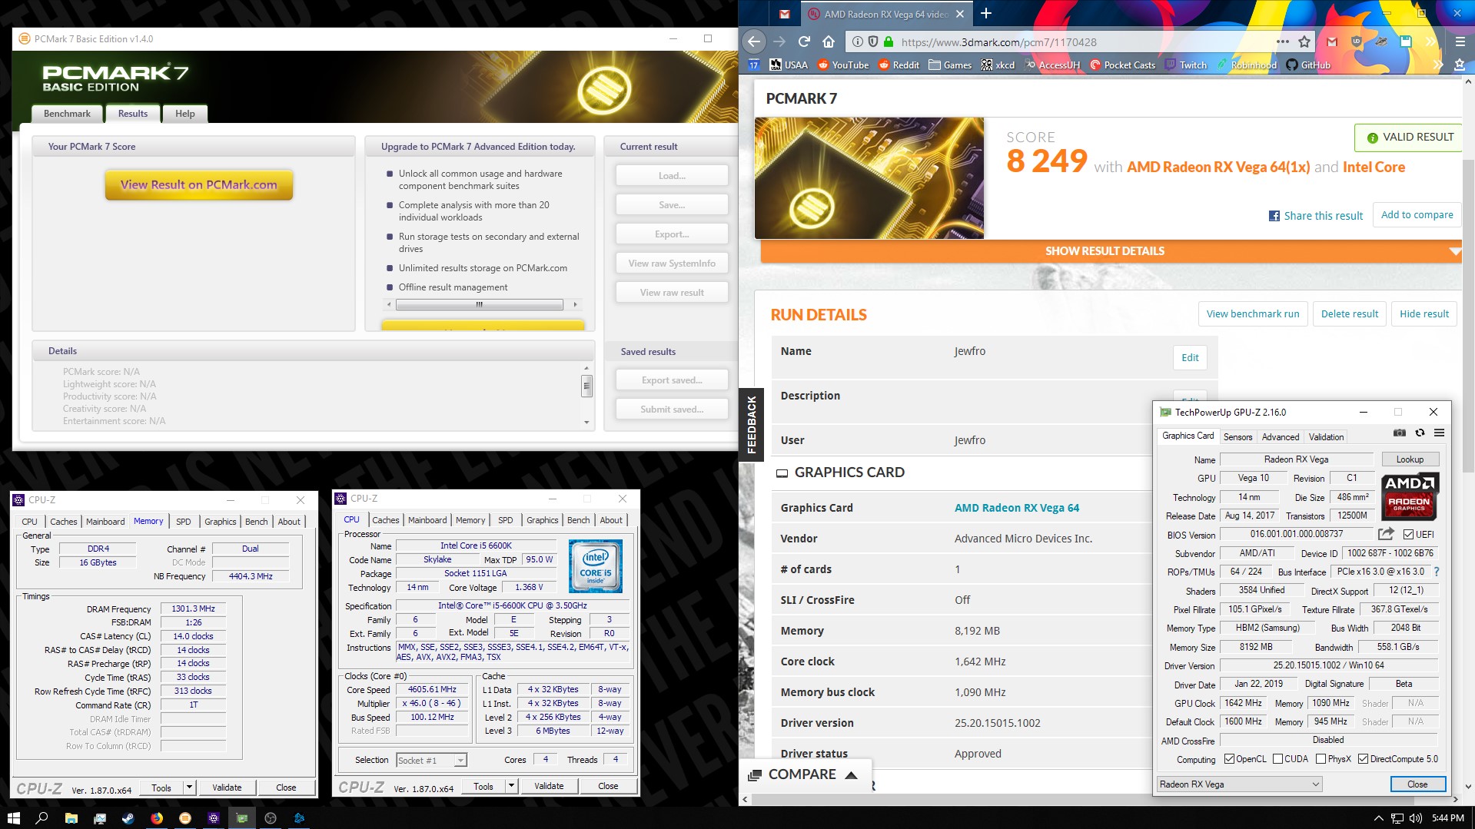The width and height of the screenshot is (1475, 829).
Task: Click the Firefox back arrow
Action: (x=754, y=41)
